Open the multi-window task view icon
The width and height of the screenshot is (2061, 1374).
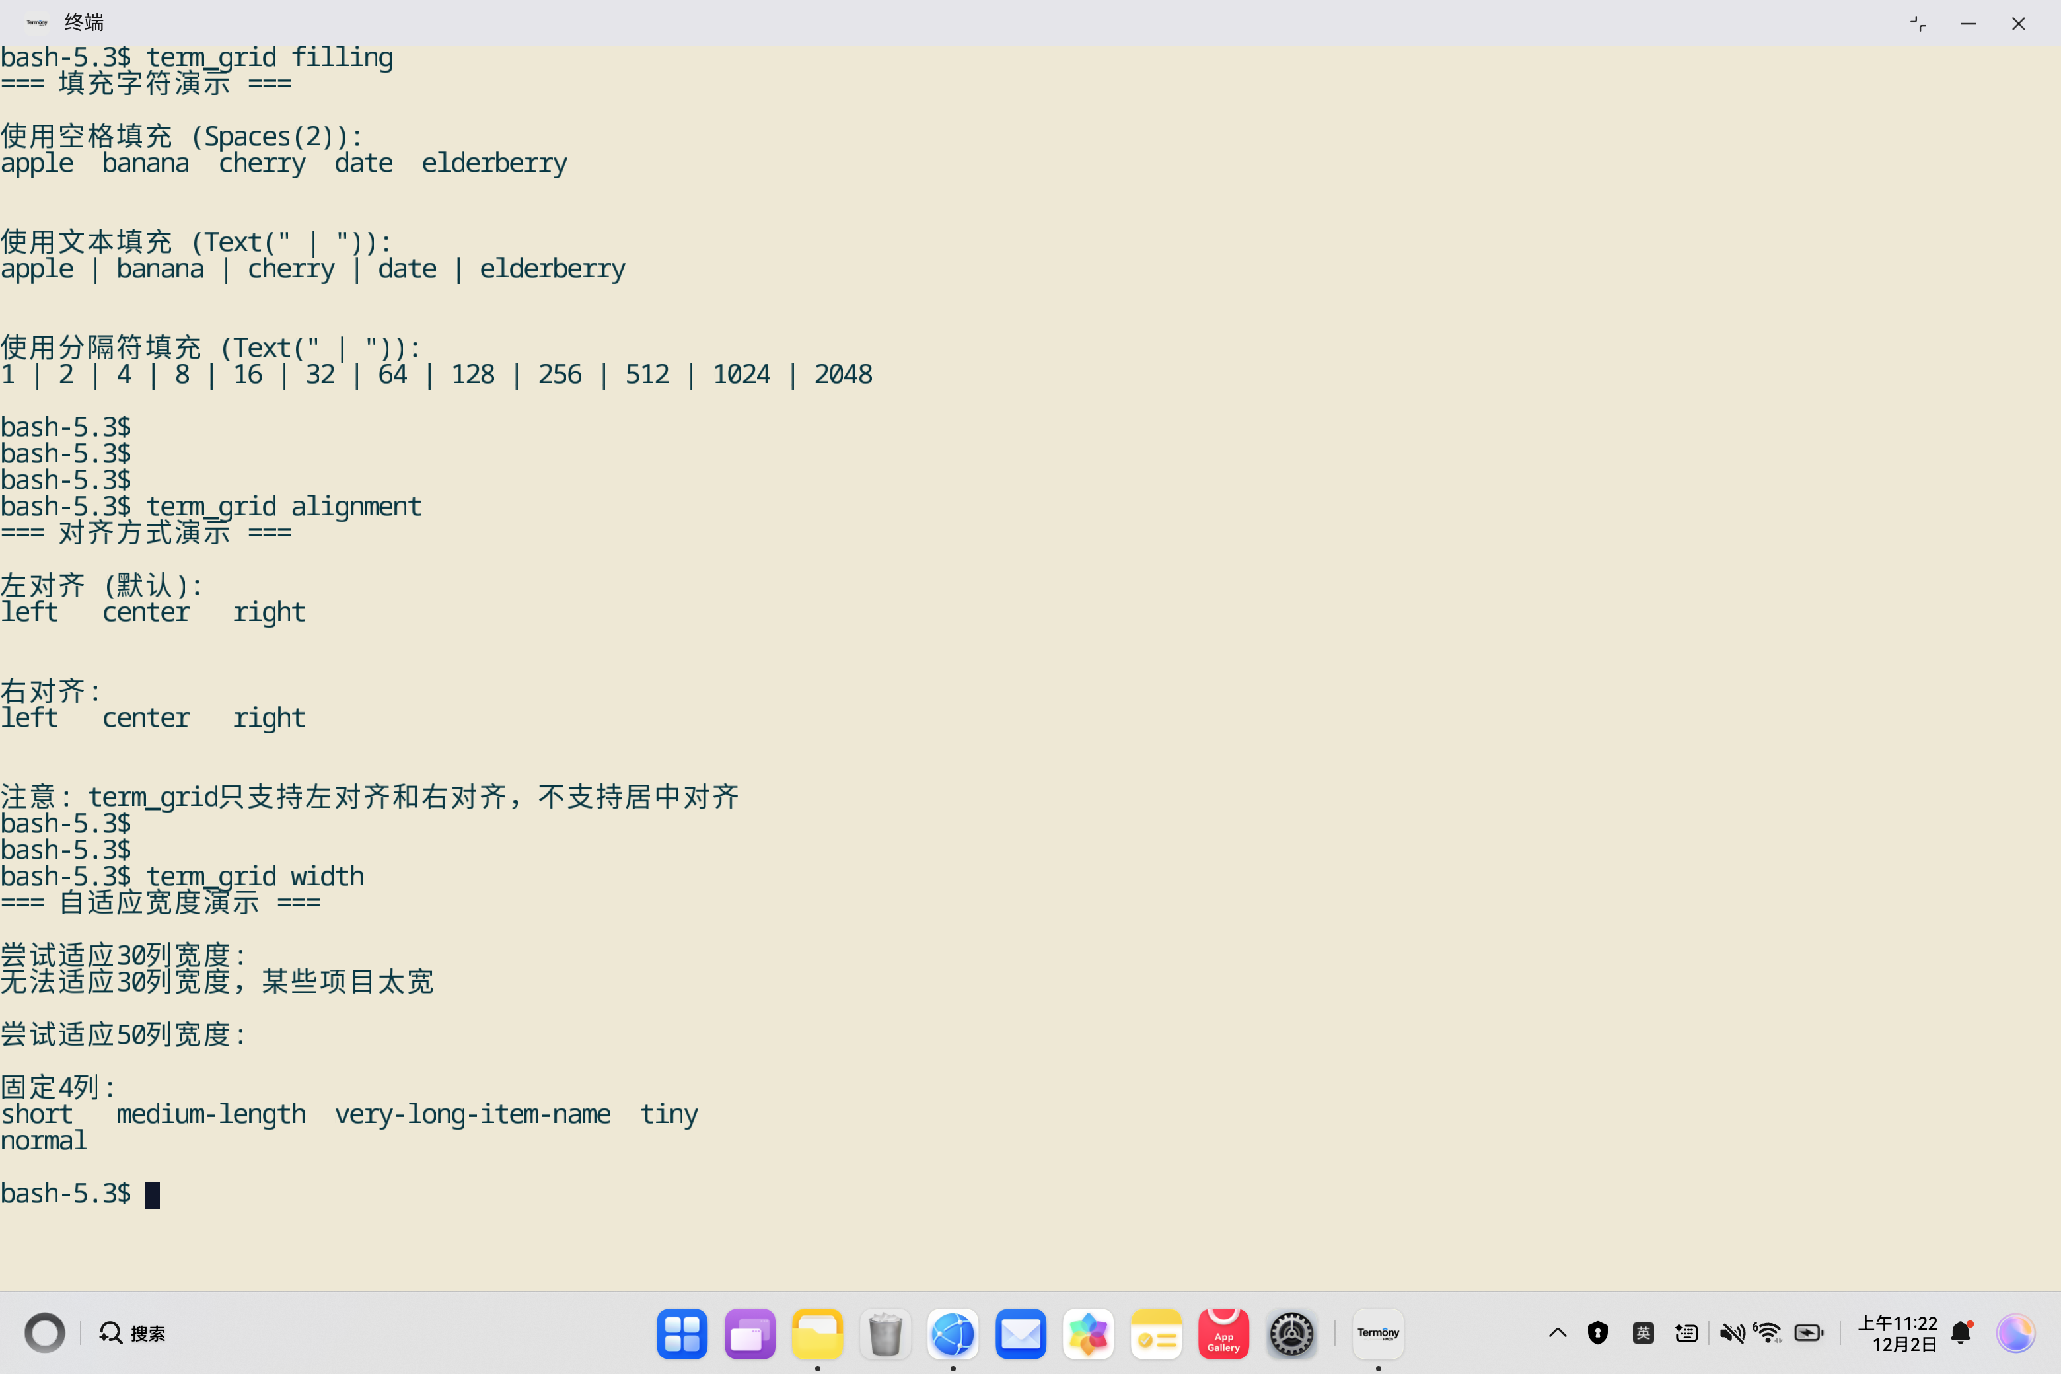(749, 1334)
